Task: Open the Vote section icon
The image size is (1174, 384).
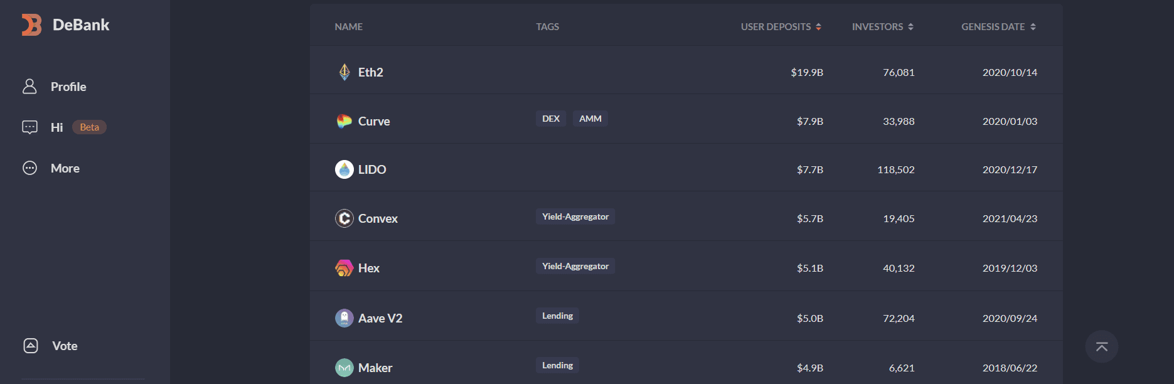Action: [31, 346]
